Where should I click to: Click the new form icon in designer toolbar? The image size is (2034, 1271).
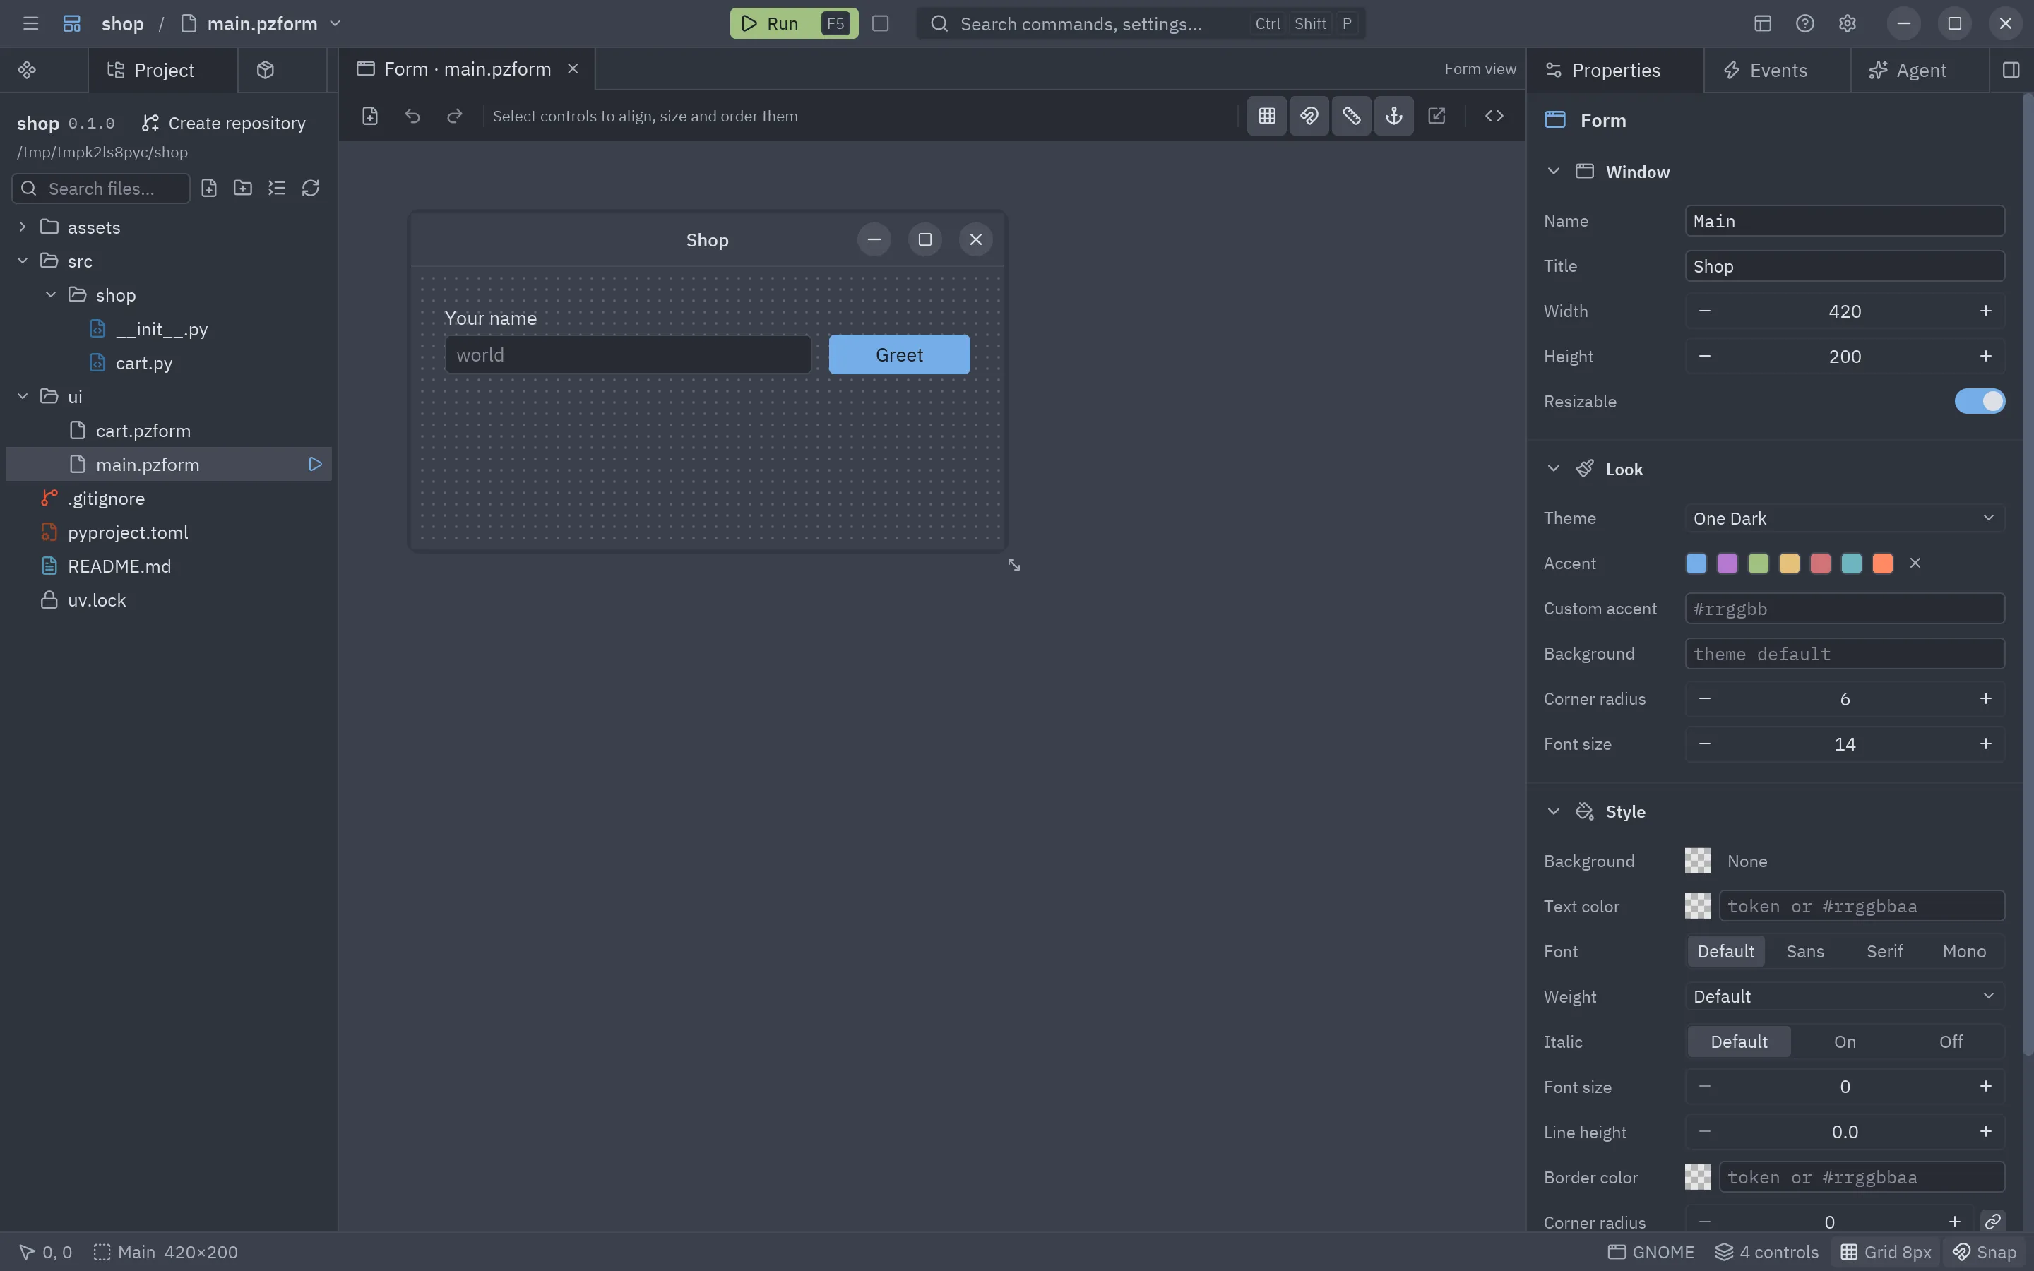point(370,116)
